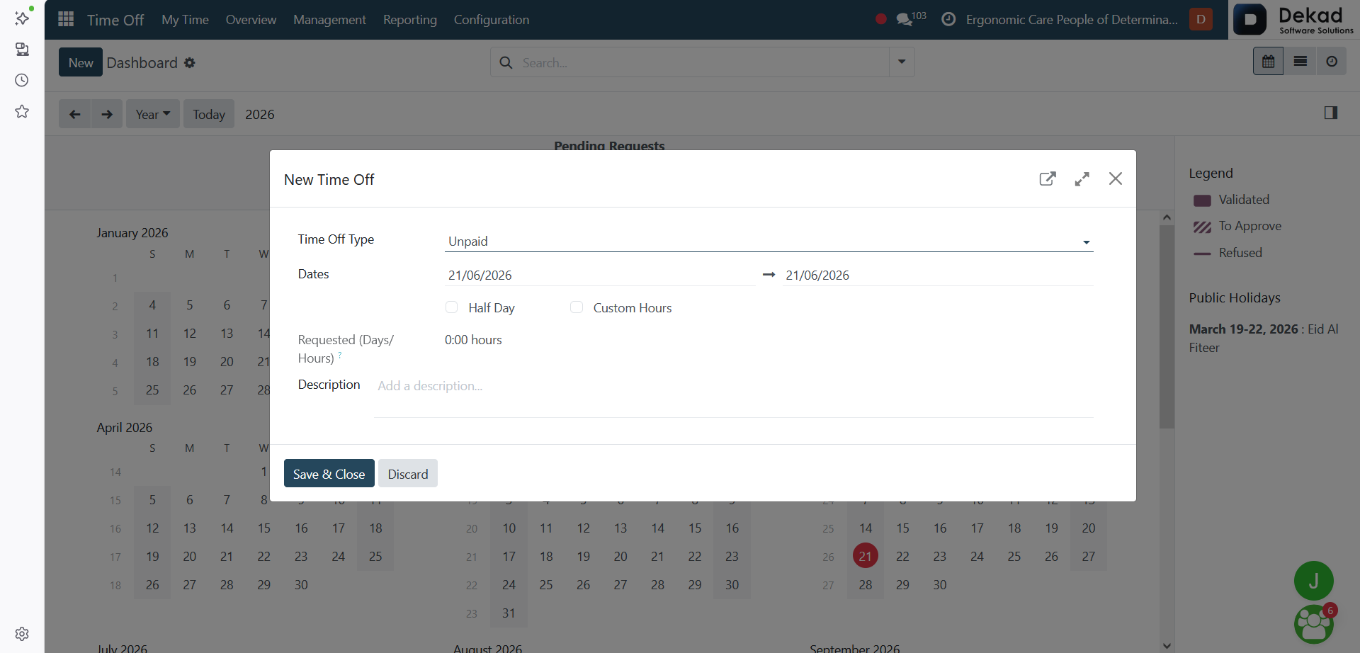Select day 4 in January 2026

tap(152, 305)
